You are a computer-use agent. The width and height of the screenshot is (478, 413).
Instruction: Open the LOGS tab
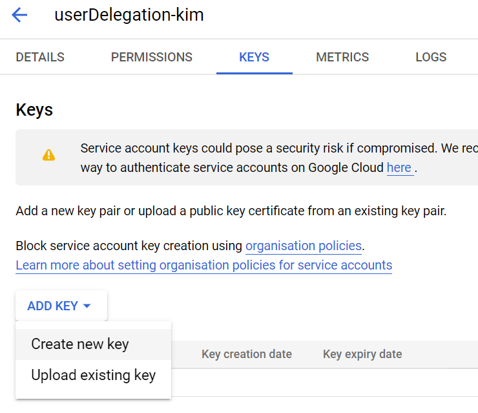[431, 57]
